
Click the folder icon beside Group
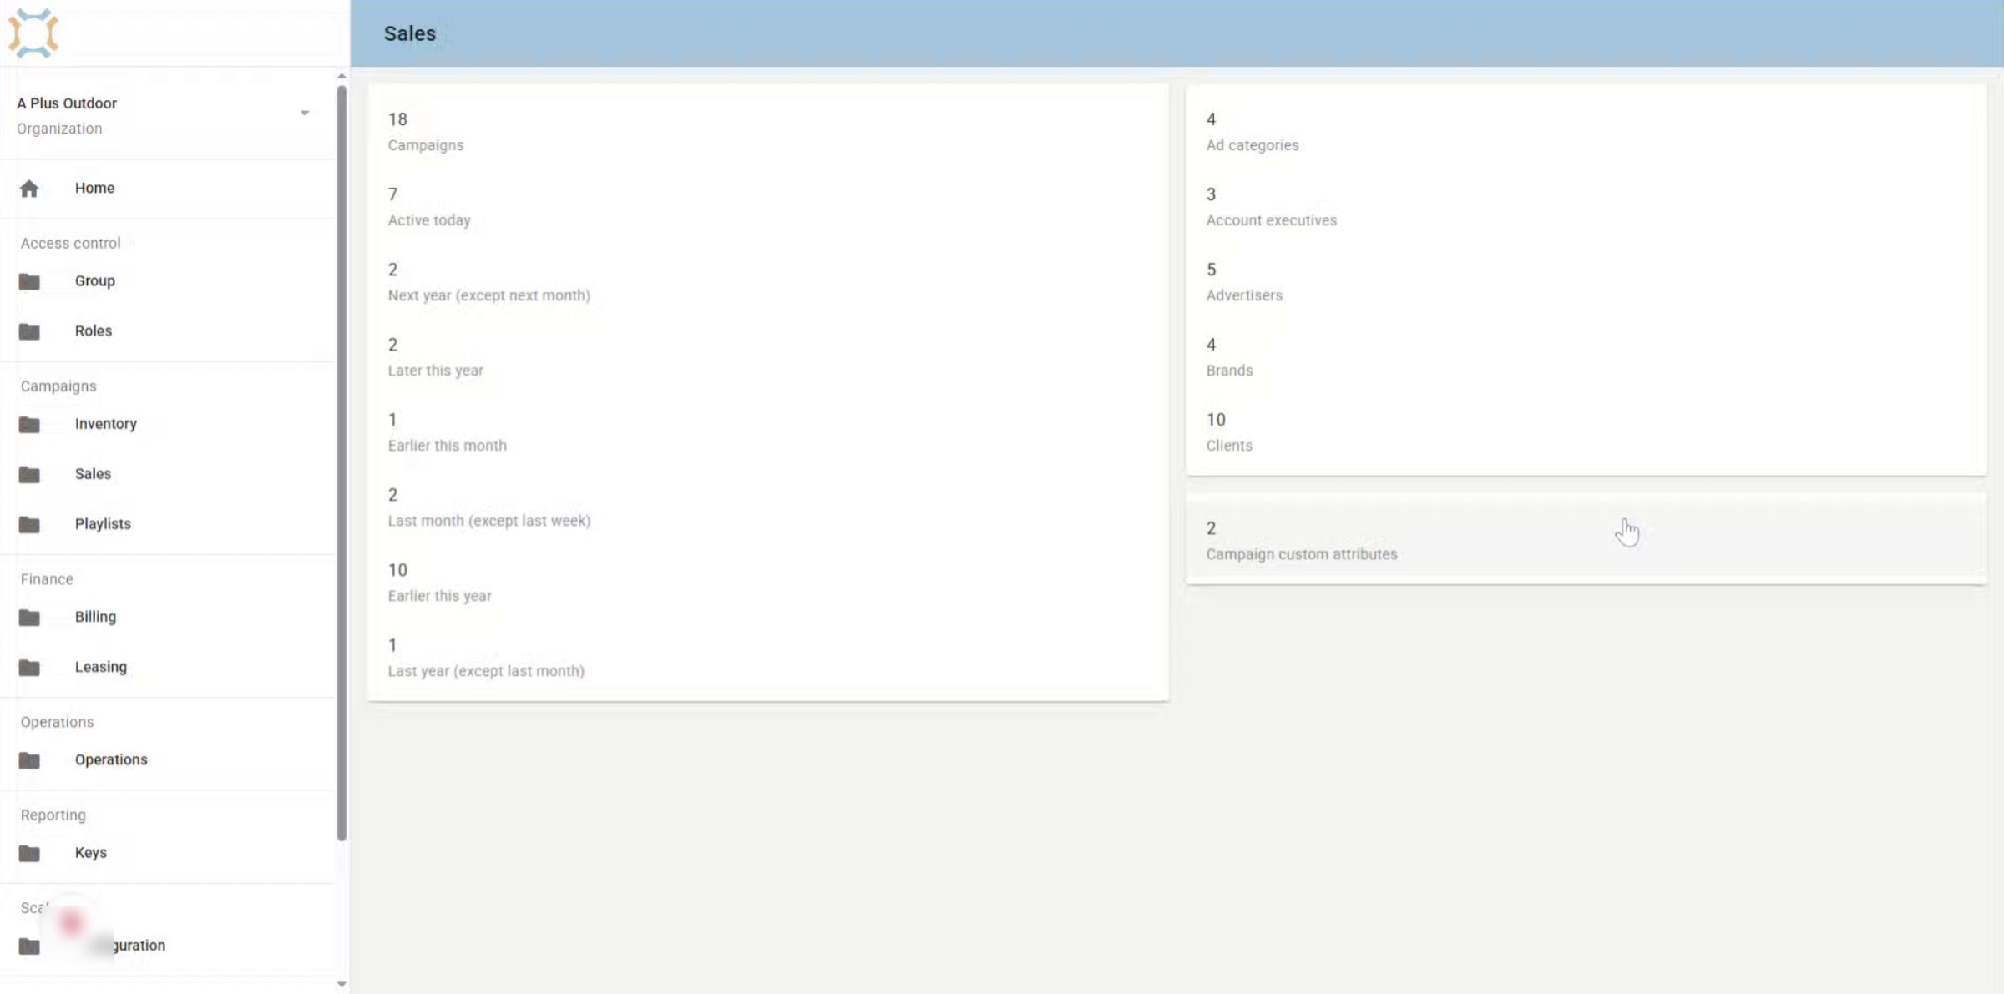(x=29, y=282)
